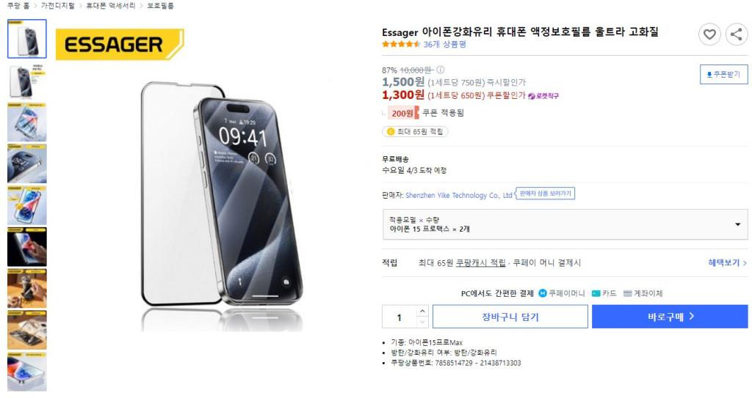Increase quantity with the up arrow
Viewport: 752px width, 398px height.
click(422, 311)
